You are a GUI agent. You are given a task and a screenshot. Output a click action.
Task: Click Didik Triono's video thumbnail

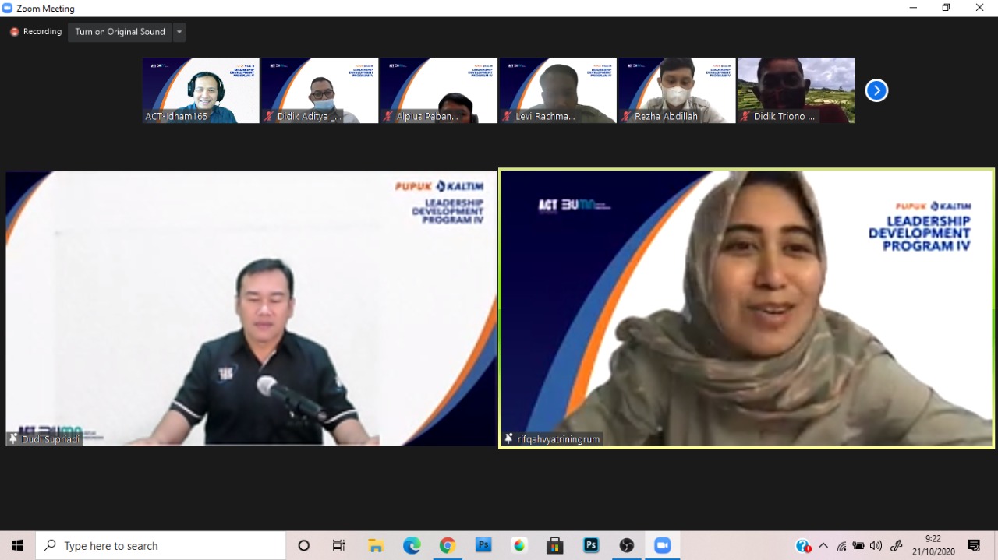click(796, 90)
